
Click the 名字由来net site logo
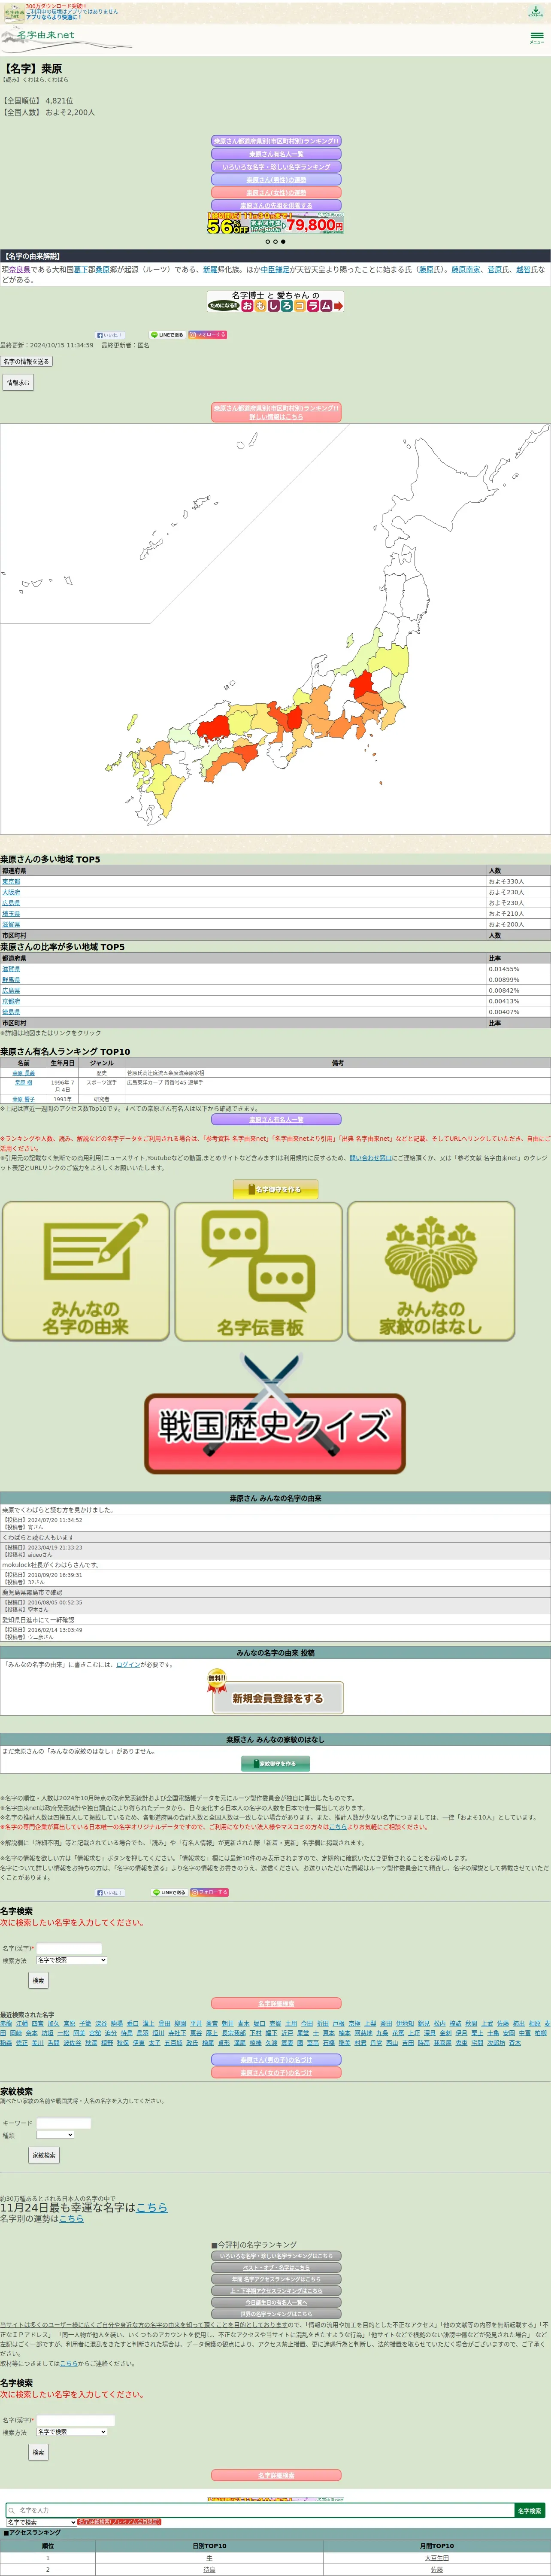[66, 39]
